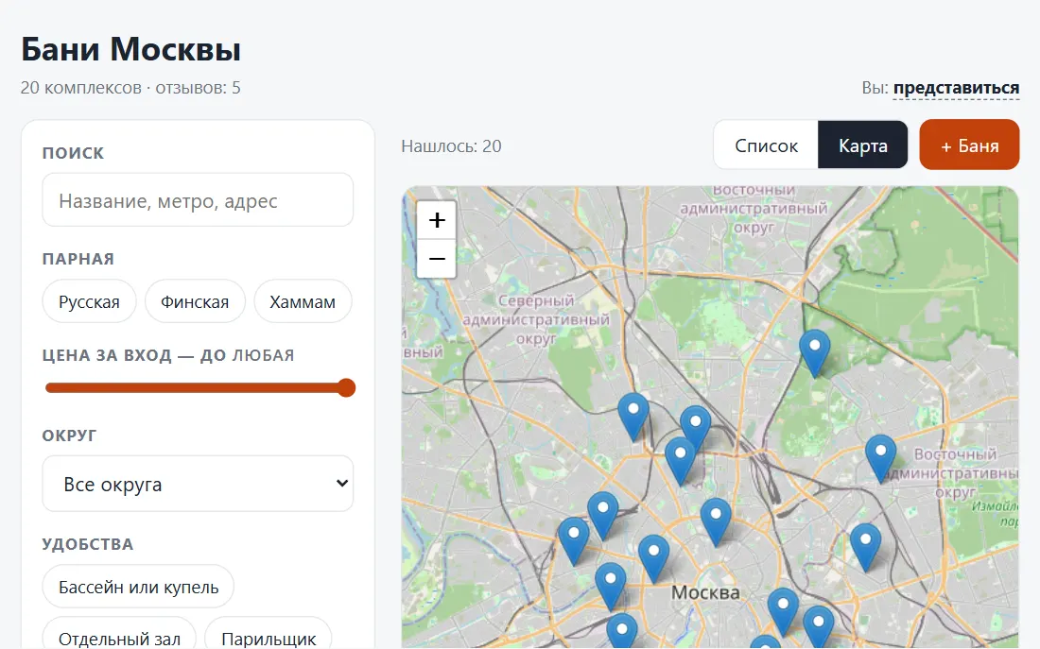The image size is (1040, 649).
Task: Switch to the Список view tab
Action: point(766,145)
